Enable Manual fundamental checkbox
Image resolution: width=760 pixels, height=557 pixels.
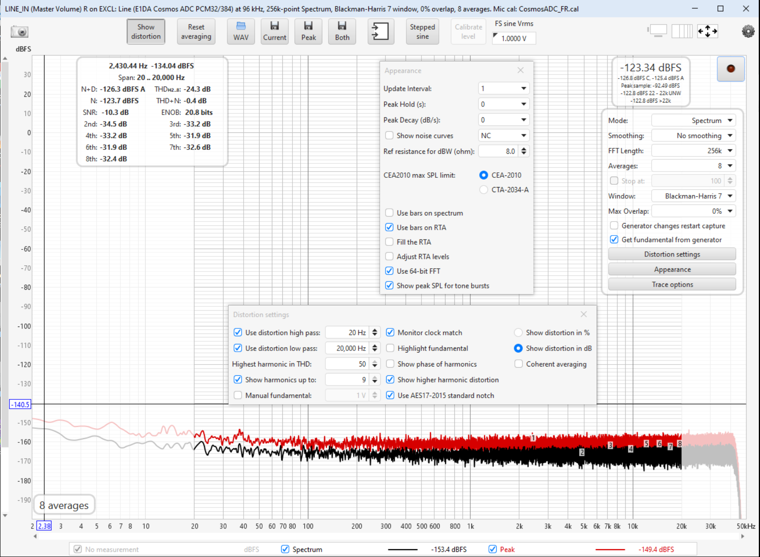click(238, 395)
